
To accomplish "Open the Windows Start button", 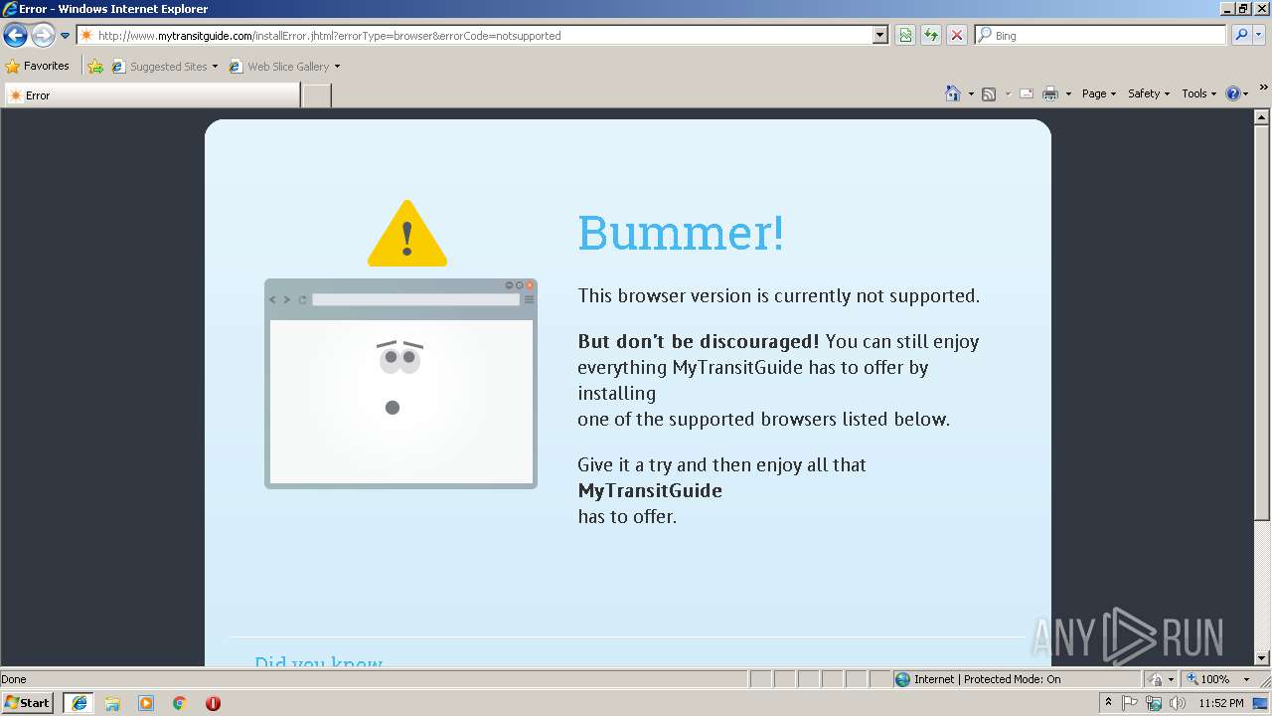I will [28, 702].
